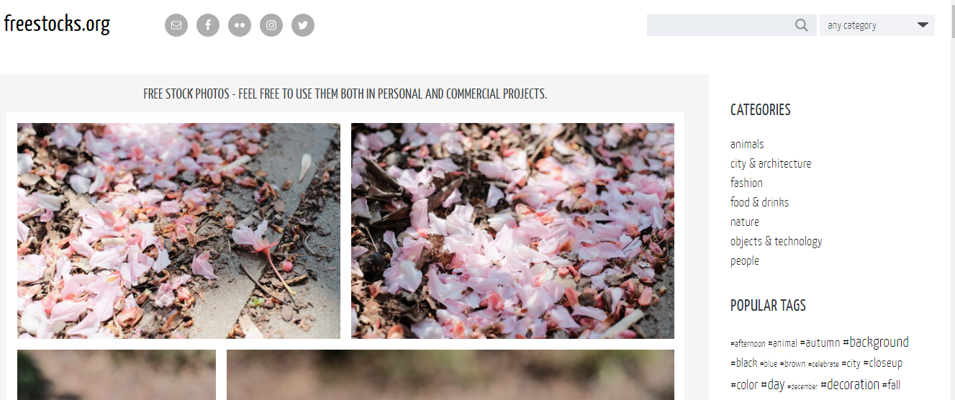Viewport: 955px width, 400px height.
Task: Expand the any category dropdown
Action: [877, 25]
